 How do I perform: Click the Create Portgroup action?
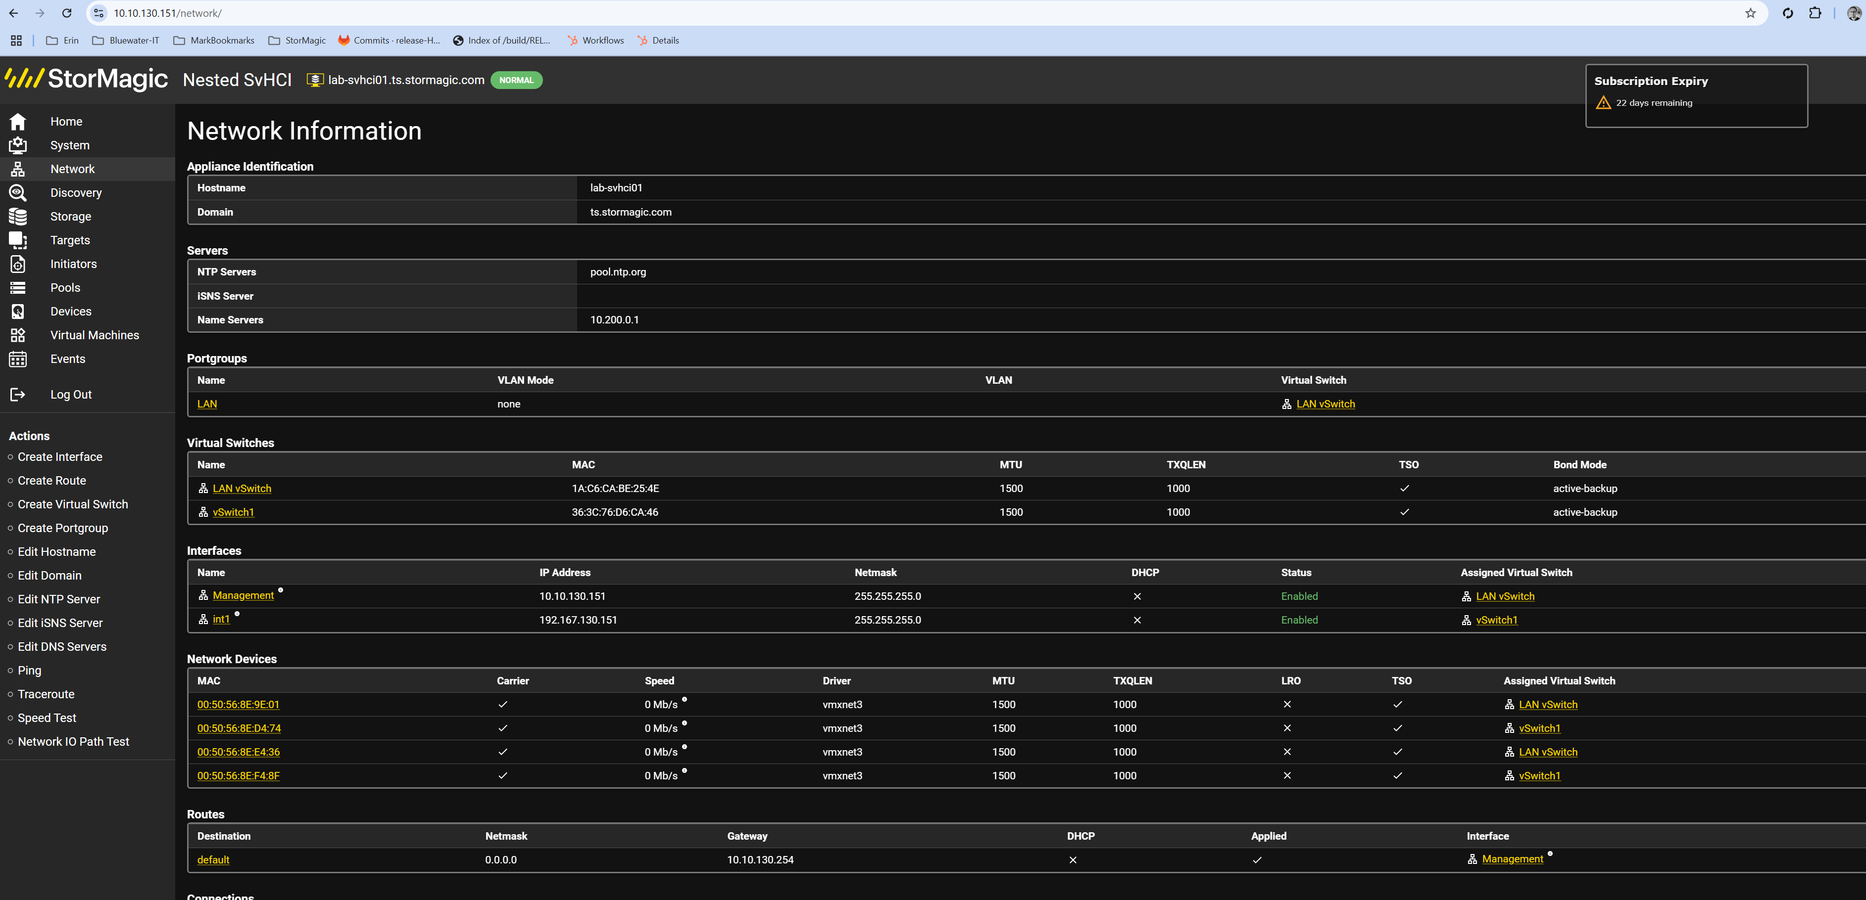(x=62, y=528)
